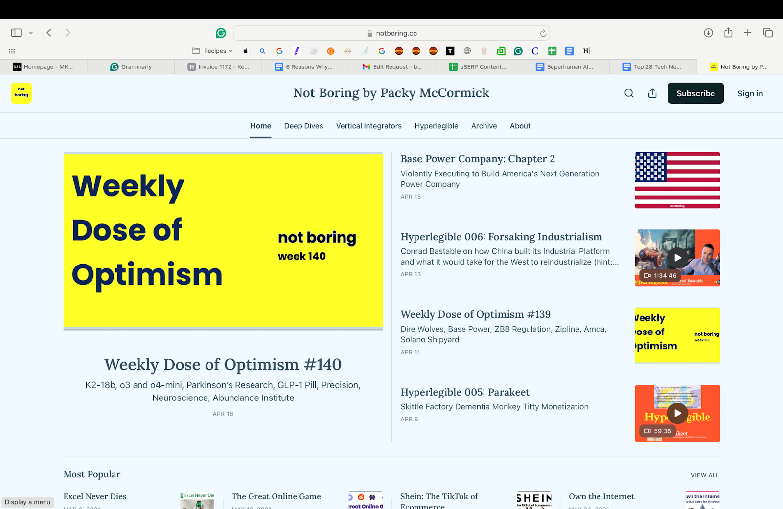Open the blue magnifier bookmark icon
This screenshot has width=783, height=509.
click(263, 51)
